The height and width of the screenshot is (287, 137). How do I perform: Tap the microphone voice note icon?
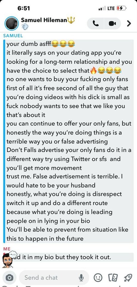point(81,278)
